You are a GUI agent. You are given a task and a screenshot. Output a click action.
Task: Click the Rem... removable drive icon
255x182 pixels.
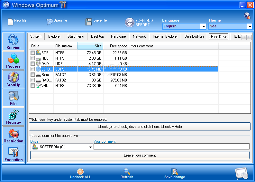pos(38,75)
